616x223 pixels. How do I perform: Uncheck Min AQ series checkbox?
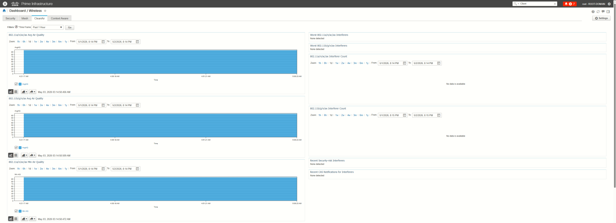tap(16, 211)
